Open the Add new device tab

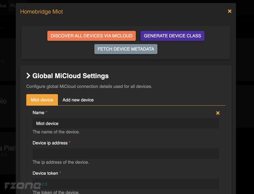78,100
